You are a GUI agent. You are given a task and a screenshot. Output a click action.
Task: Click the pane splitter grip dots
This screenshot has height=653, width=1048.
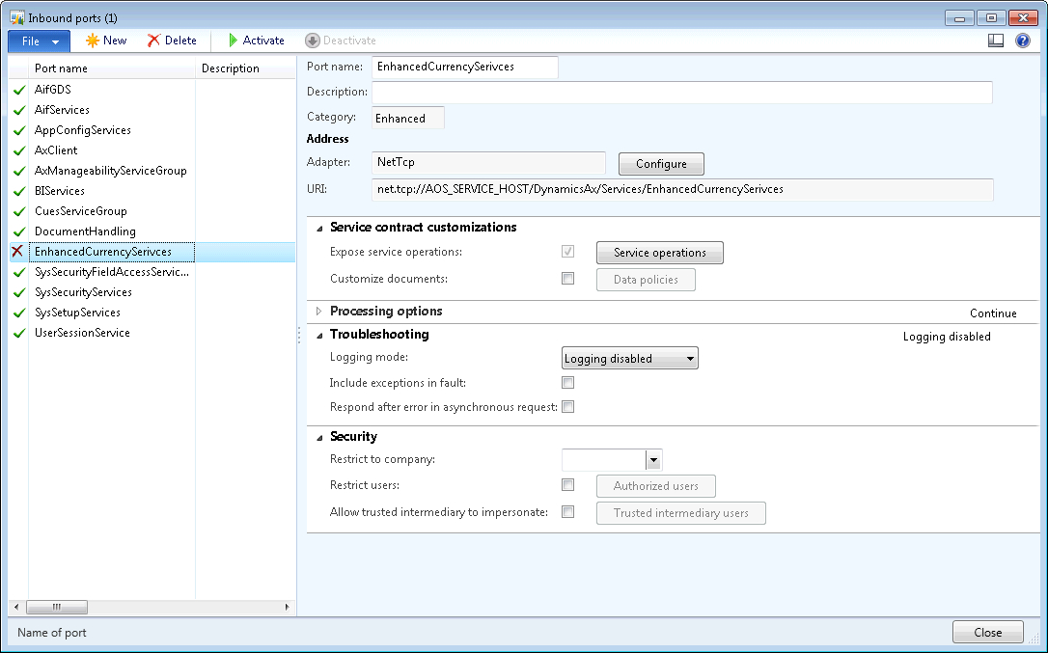[299, 335]
